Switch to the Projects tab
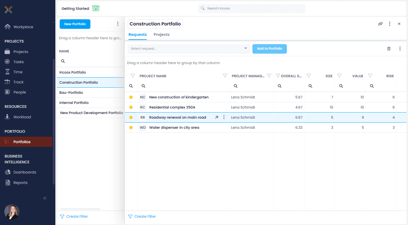The width and height of the screenshot is (408, 225). 162,35
